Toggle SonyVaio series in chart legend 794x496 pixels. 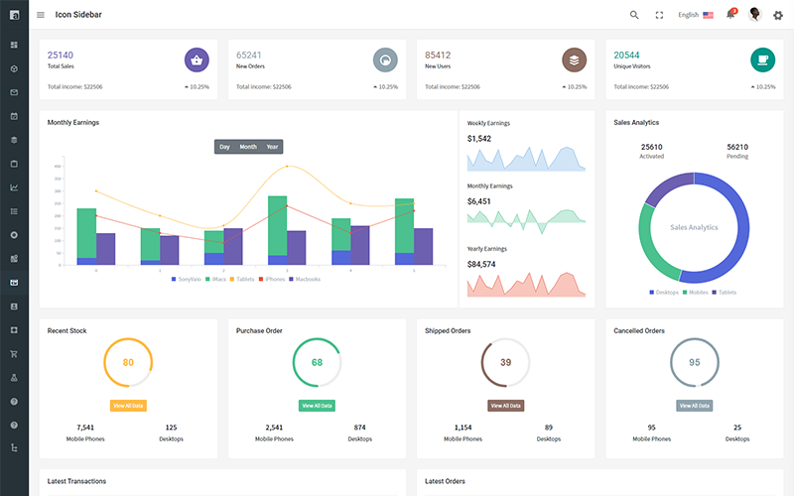coord(186,279)
